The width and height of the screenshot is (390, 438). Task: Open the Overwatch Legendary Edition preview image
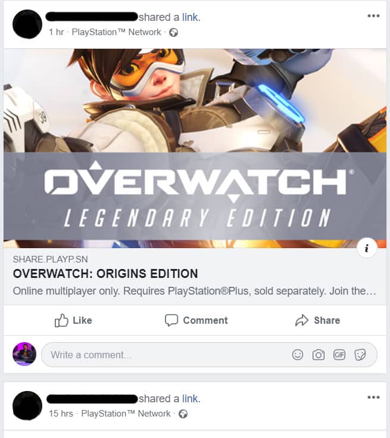[x=195, y=148]
